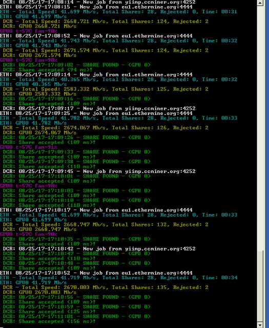Select DCR 17:10:47 SHARE FOUND line
The height and width of the screenshot is (328, 269).
(x=77, y=254)
